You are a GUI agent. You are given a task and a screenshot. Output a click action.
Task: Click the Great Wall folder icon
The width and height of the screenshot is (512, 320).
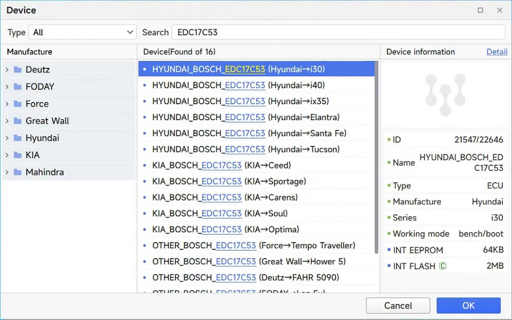(x=18, y=121)
